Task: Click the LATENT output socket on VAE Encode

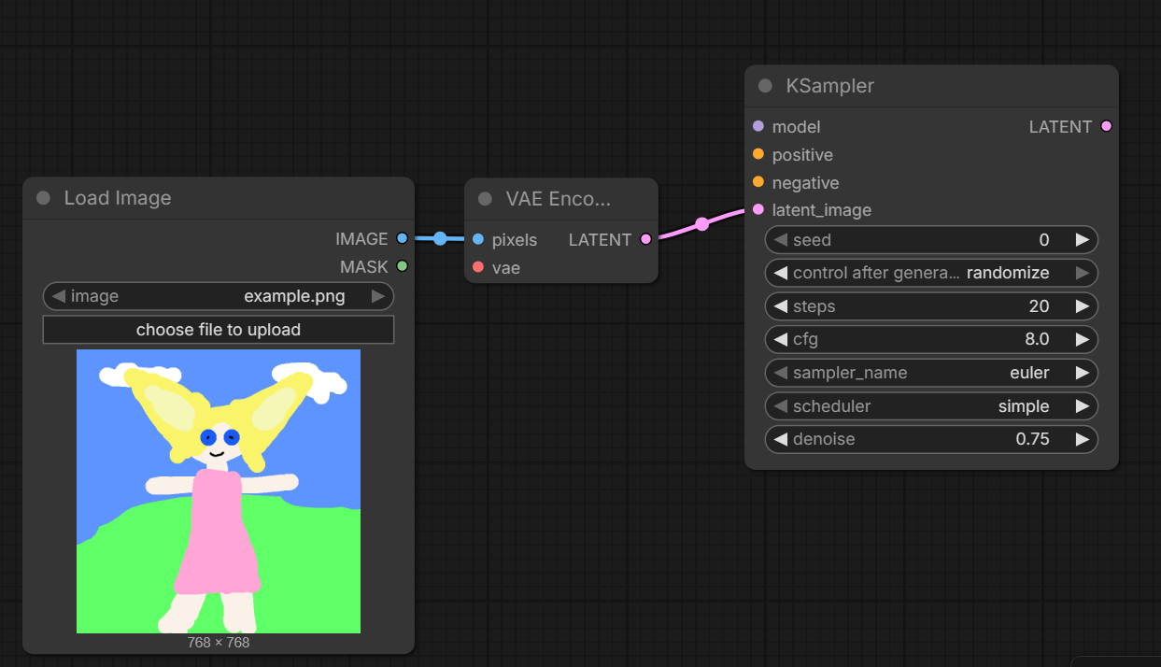Action: (x=646, y=239)
